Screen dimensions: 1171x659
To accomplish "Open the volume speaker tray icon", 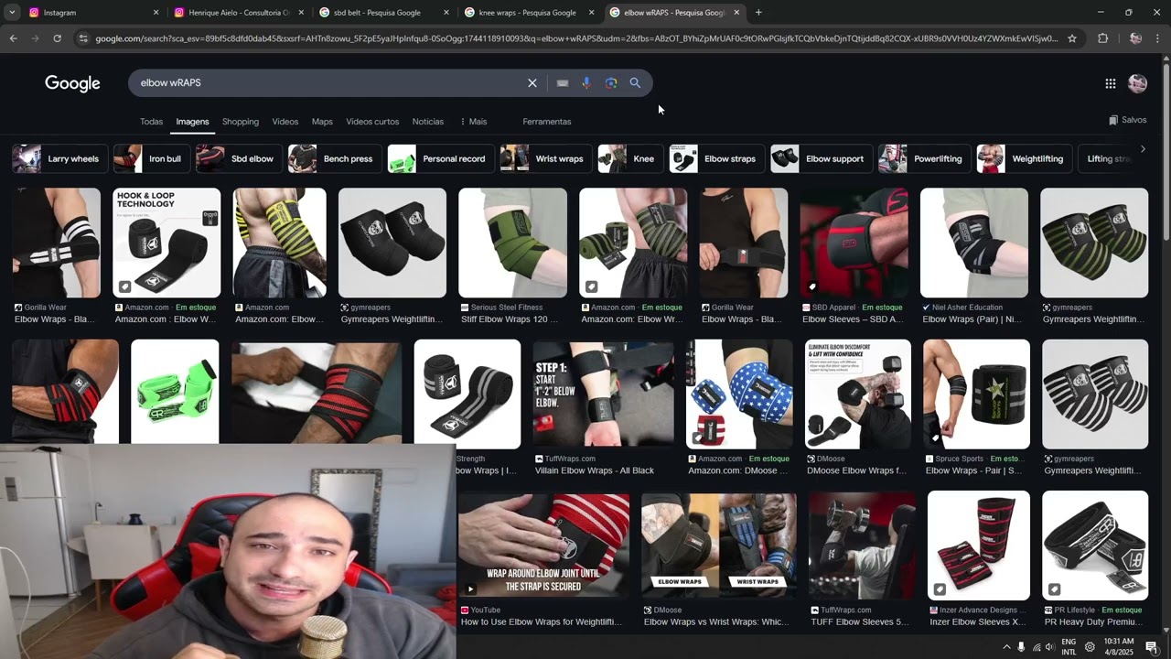I will tap(1049, 647).
